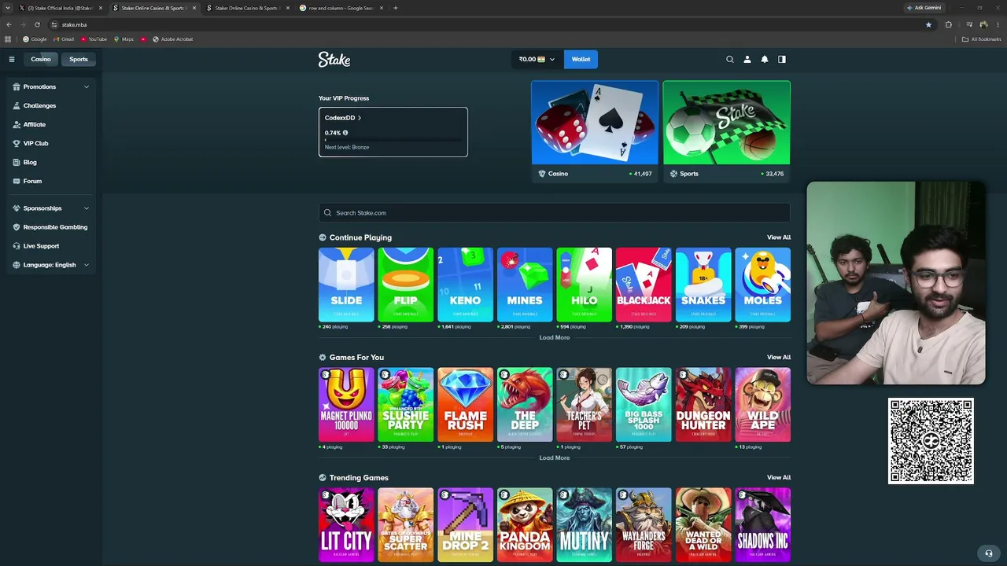Open the user profile icon
Viewport: 1007px width, 566px height.
[747, 59]
